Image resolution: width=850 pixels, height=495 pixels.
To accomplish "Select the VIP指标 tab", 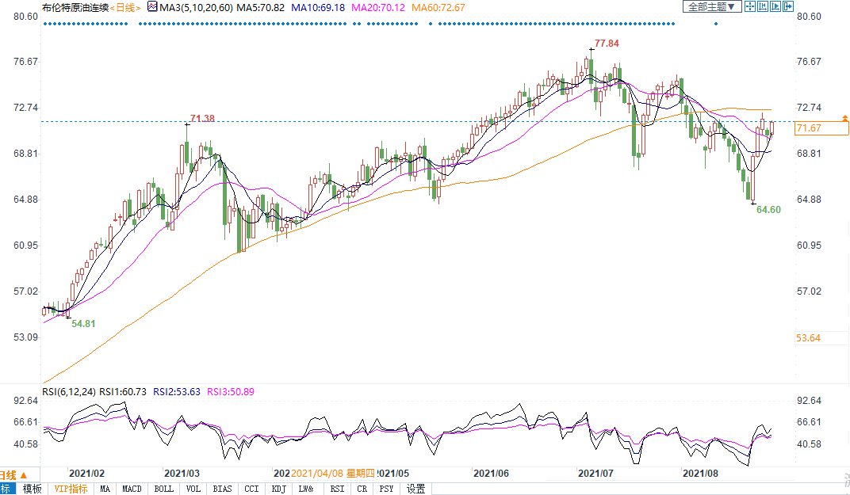I will [71, 489].
